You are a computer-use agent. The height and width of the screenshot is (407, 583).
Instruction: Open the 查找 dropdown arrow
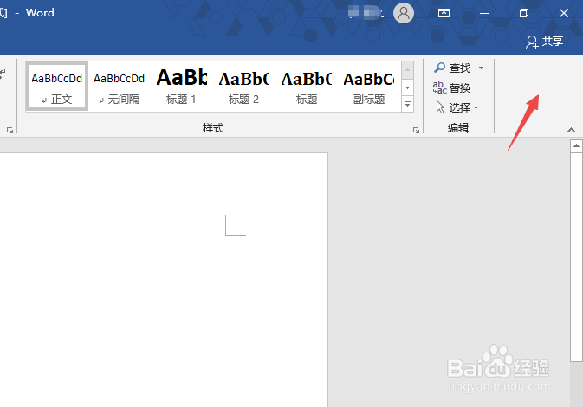pyautogui.click(x=481, y=68)
